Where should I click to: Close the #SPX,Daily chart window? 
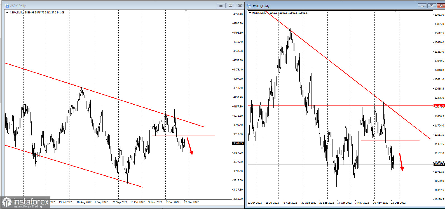(x=240, y=5)
